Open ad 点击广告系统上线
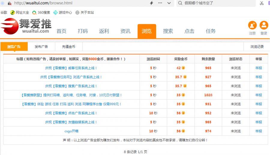 click(71, 113)
